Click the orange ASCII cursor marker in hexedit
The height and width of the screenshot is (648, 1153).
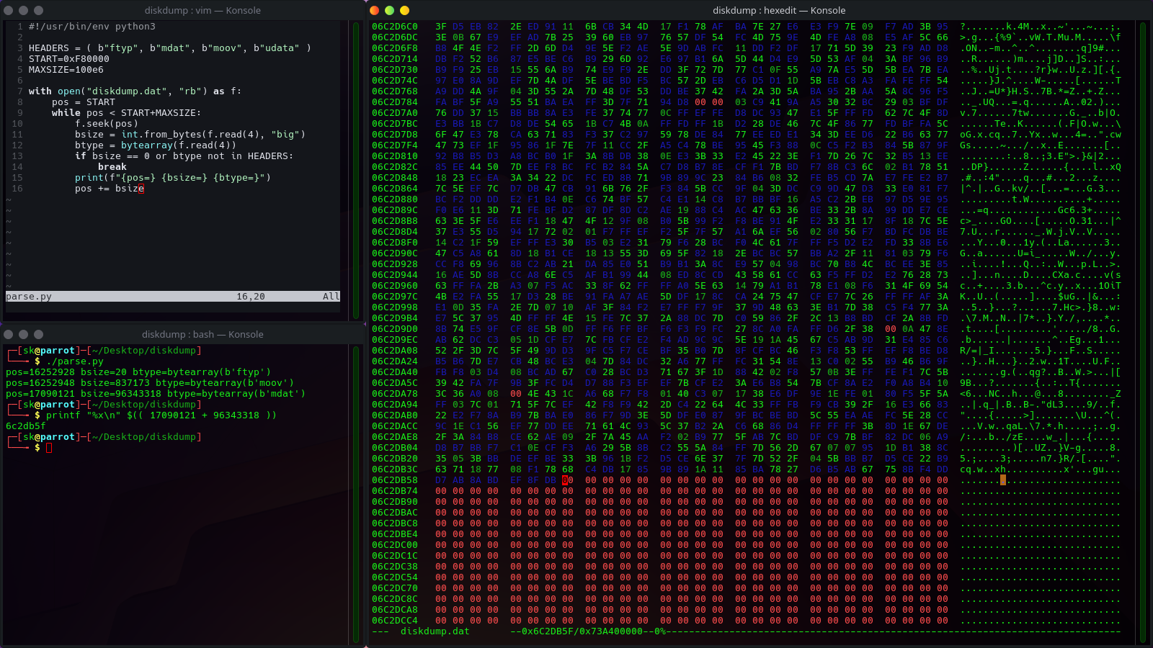[1003, 480]
